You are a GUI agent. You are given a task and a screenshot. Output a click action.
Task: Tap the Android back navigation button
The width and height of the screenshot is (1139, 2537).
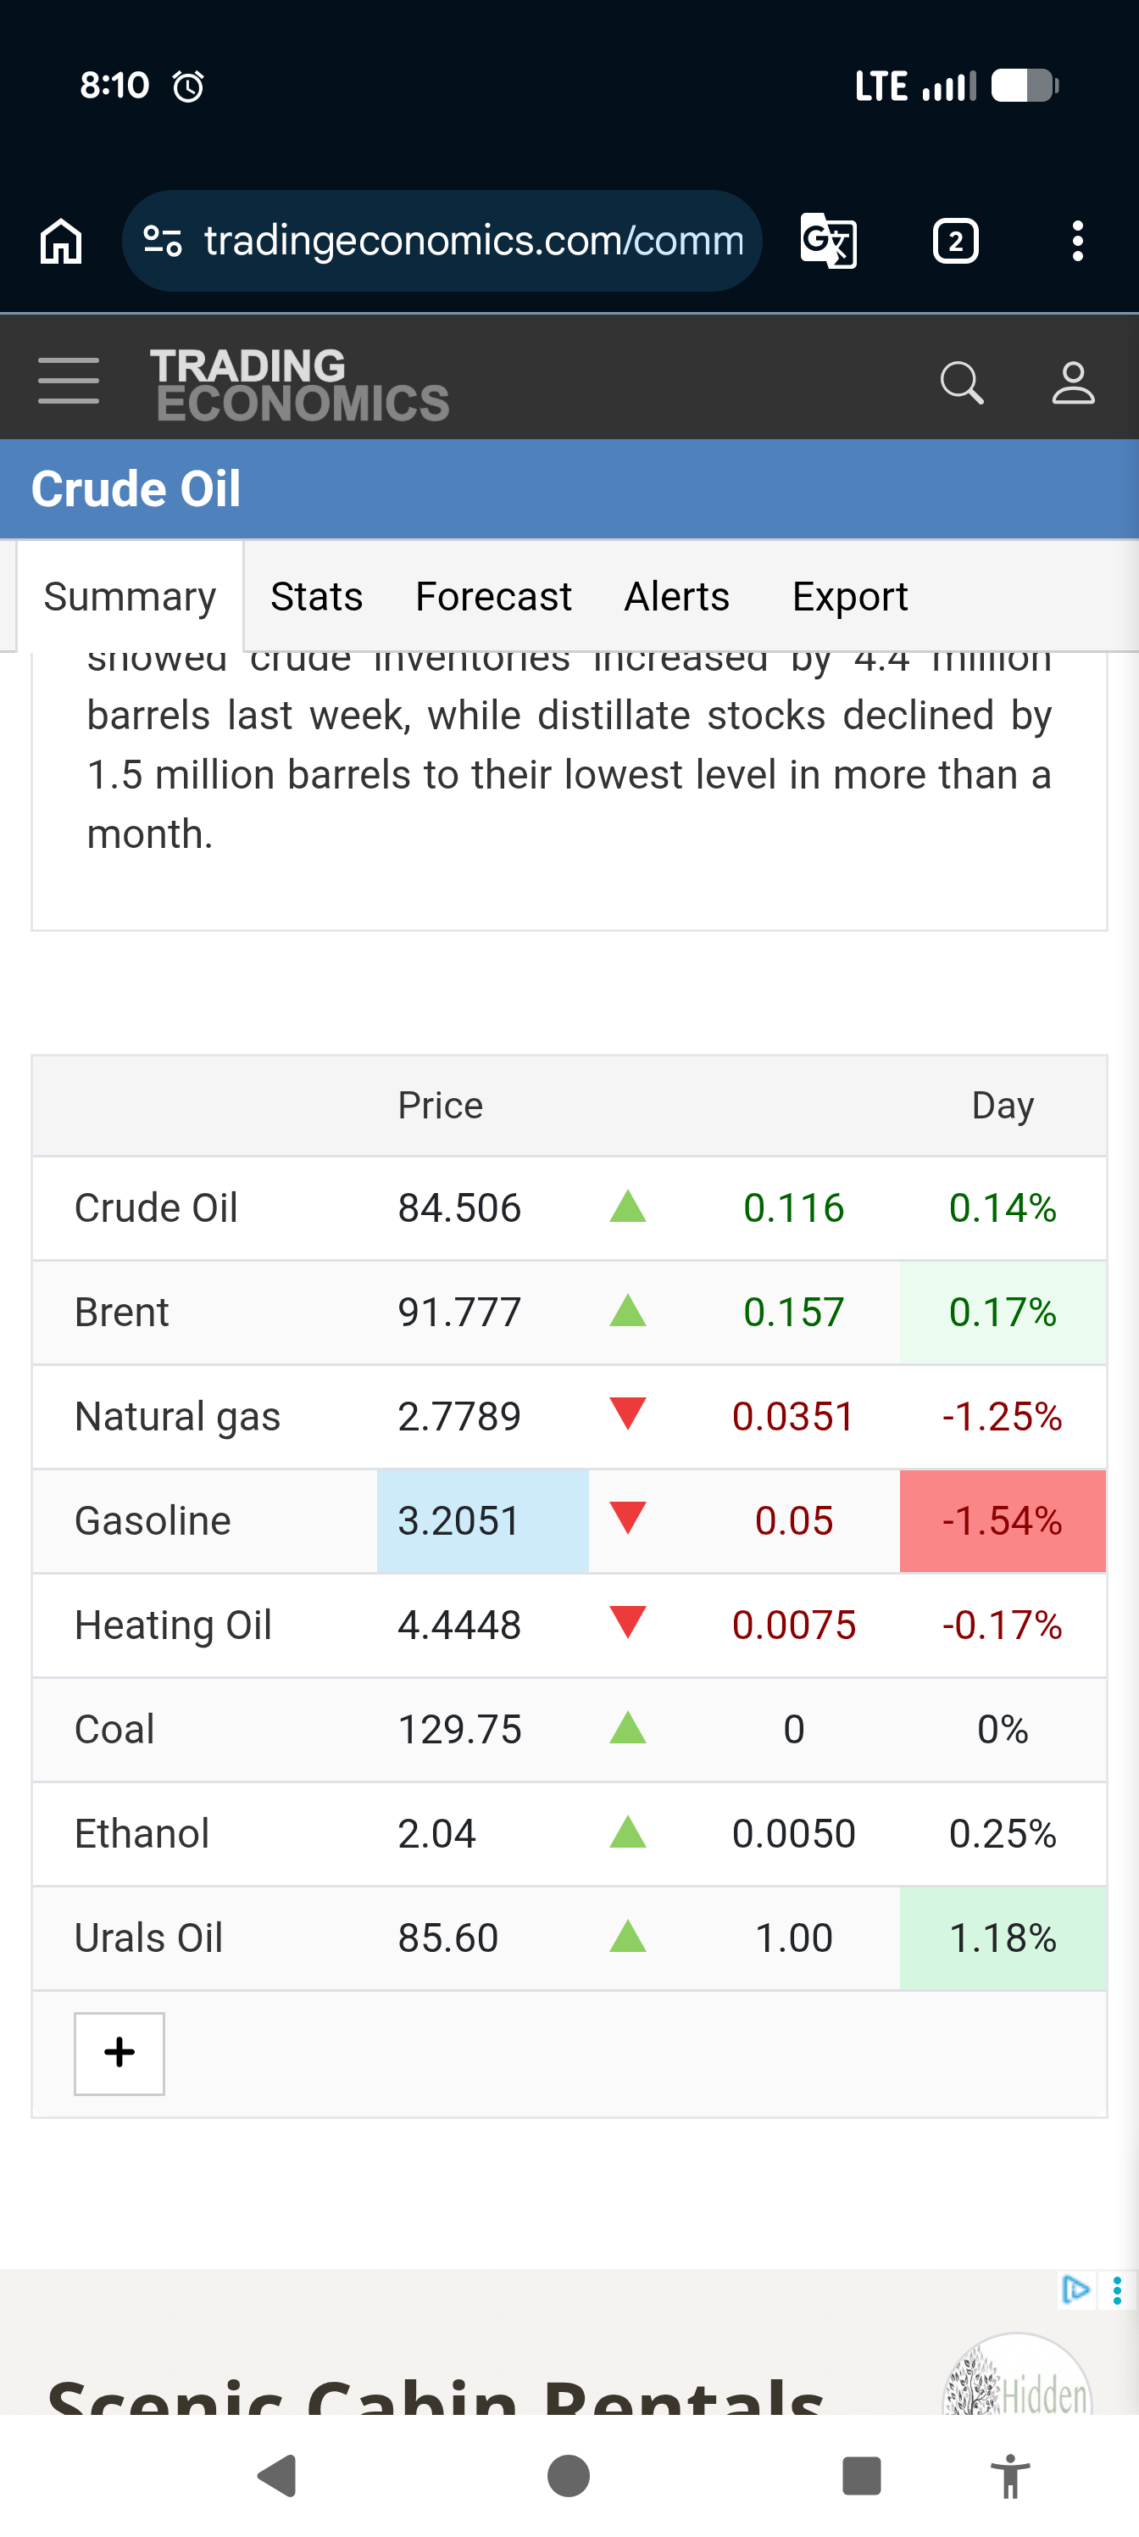pos(278,2477)
